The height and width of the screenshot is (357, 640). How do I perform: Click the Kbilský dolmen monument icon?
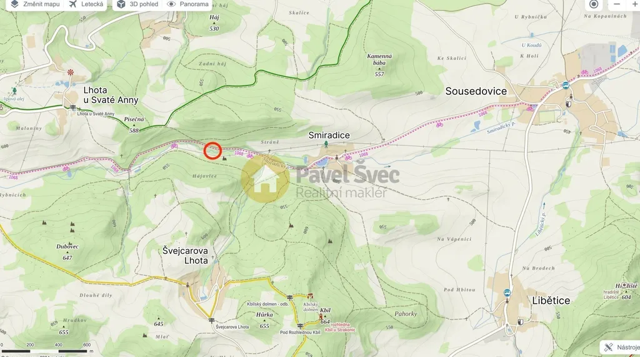click(x=310, y=296)
